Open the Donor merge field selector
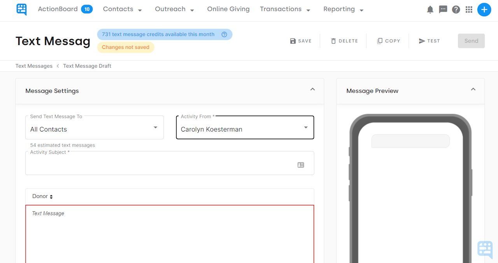Viewport: 498px width, 263px height. pyautogui.click(x=41, y=196)
